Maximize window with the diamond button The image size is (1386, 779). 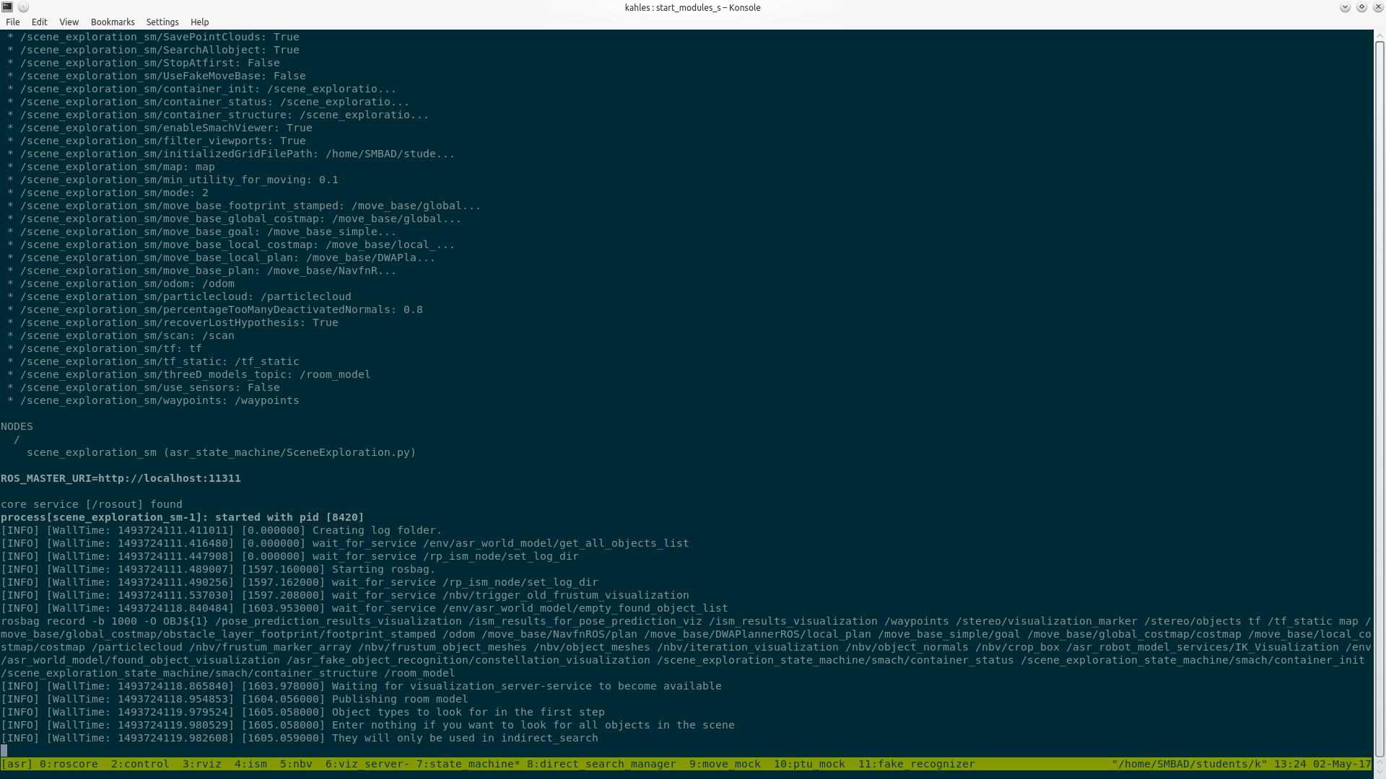point(1361,7)
